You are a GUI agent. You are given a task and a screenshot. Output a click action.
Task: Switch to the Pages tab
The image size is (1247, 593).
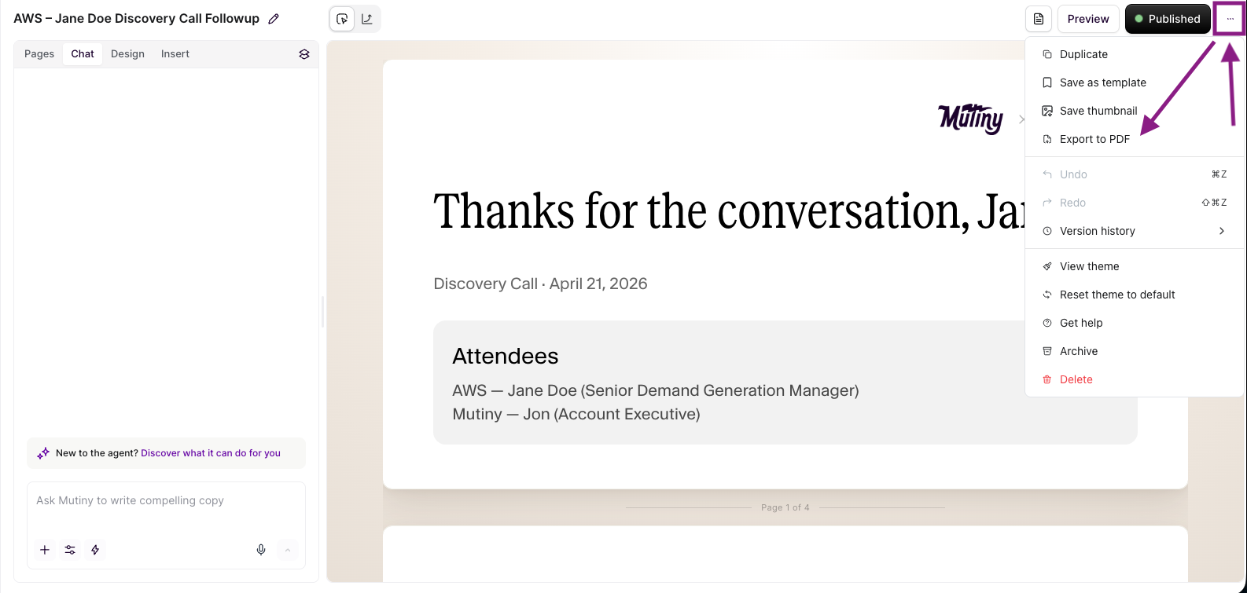(39, 54)
